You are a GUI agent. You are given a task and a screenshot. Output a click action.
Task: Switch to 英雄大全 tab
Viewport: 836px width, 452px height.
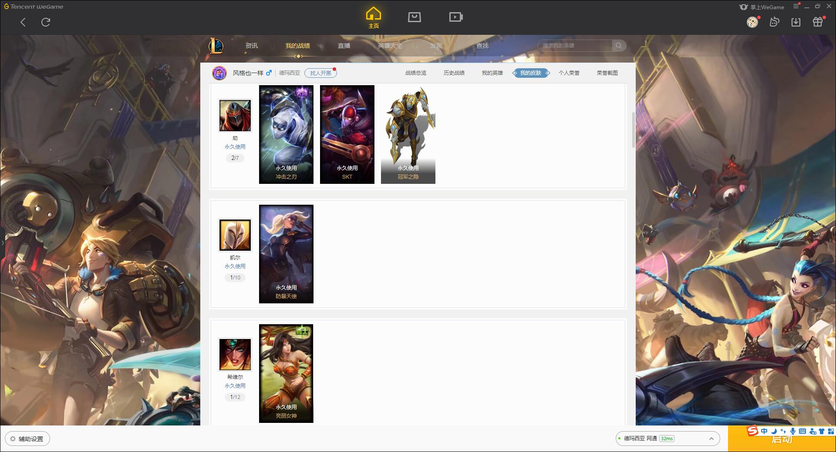coord(390,46)
